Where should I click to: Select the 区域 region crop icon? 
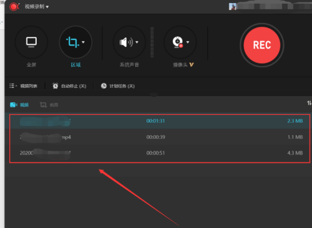(x=72, y=42)
